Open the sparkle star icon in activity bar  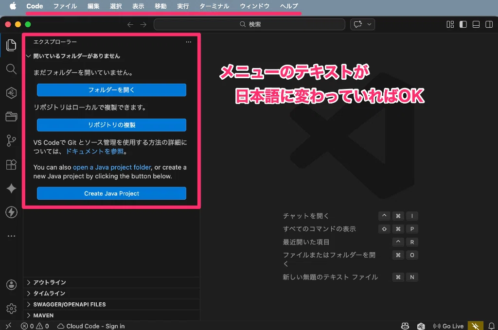[x=11, y=188]
